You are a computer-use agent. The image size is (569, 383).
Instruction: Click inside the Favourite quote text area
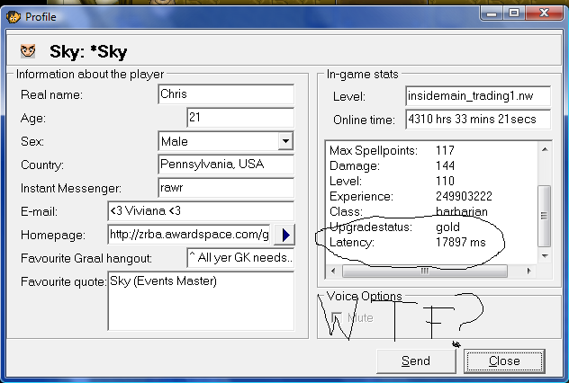click(x=200, y=301)
